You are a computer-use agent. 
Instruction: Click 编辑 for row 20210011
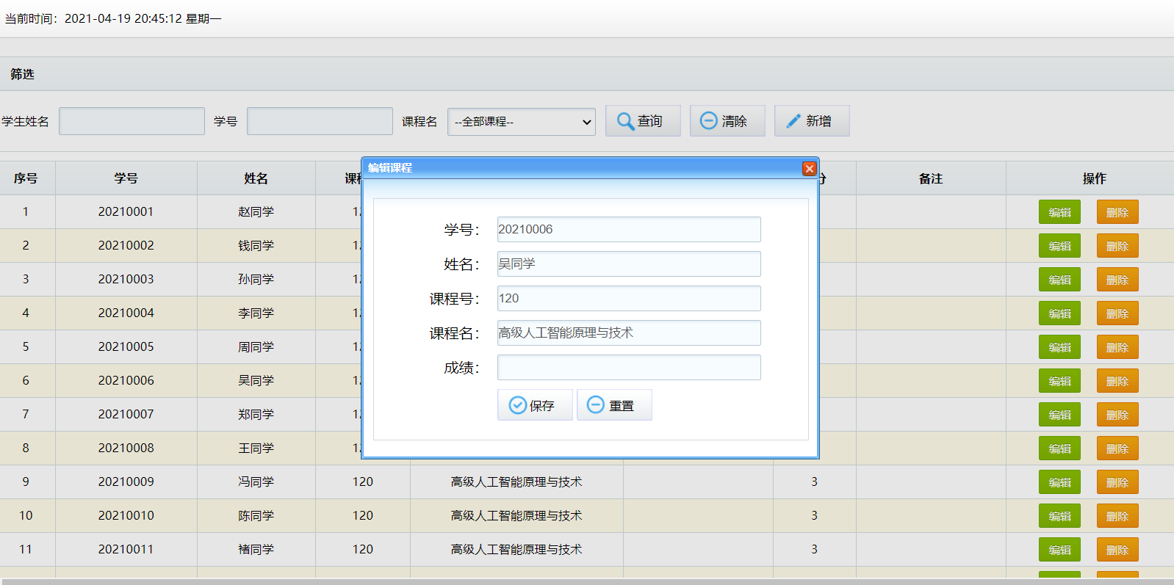[1059, 550]
